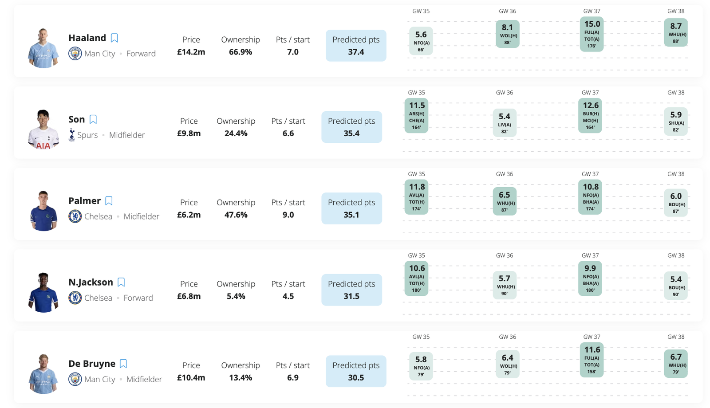This screenshot has width=710, height=408.
Task: Bookmark Haaland with the bookmark icon
Action: [114, 38]
